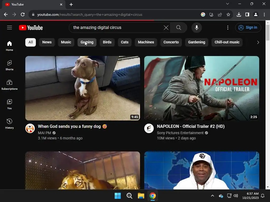
Task: Start voice search with microphone
Action: (196, 27)
